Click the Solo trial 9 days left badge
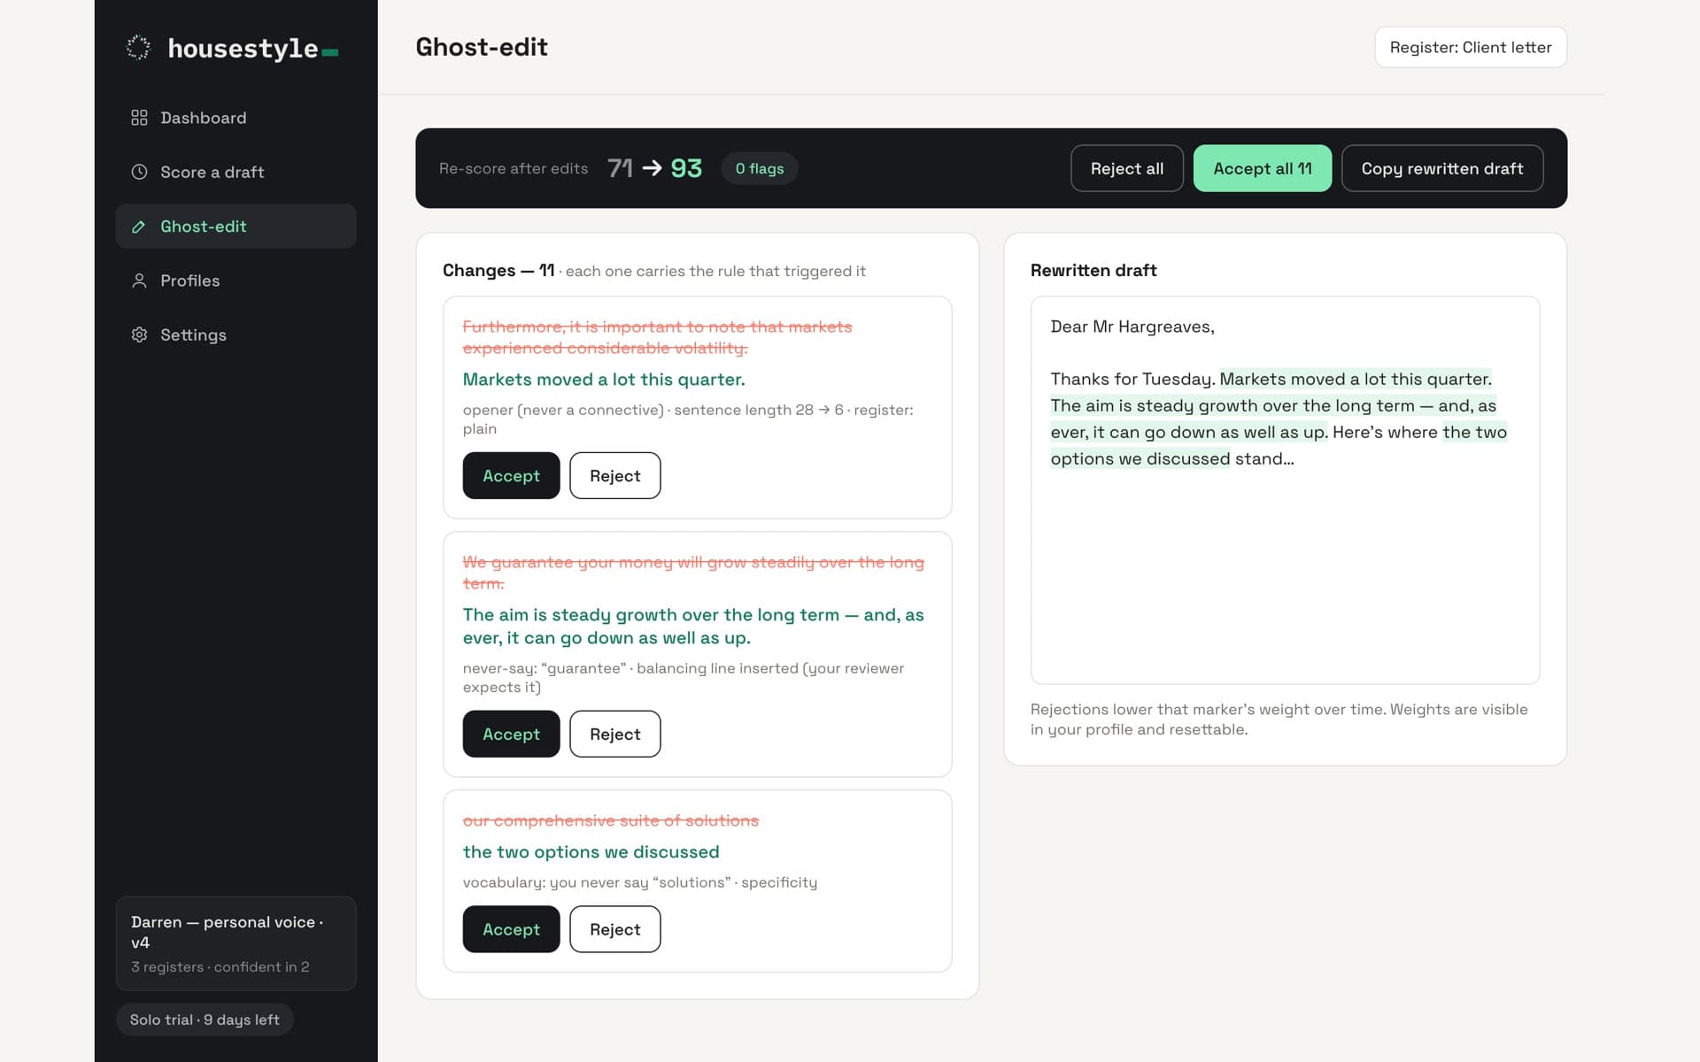The width and height of the screenshot is (1700, 1062). click(x=205, y=1020)
